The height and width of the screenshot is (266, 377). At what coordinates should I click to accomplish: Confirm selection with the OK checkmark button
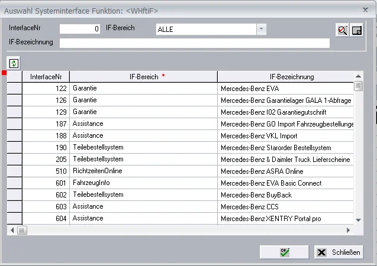tap(284, 252)
